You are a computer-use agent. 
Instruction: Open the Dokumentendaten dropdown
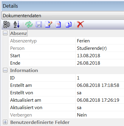(63, 15)
